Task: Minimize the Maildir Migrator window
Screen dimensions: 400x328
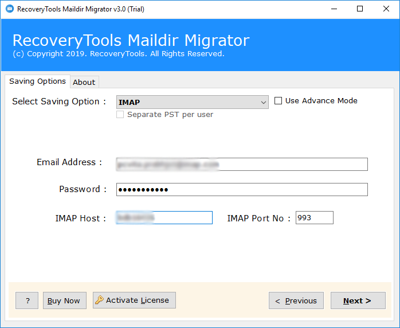Action: (334, 9)
